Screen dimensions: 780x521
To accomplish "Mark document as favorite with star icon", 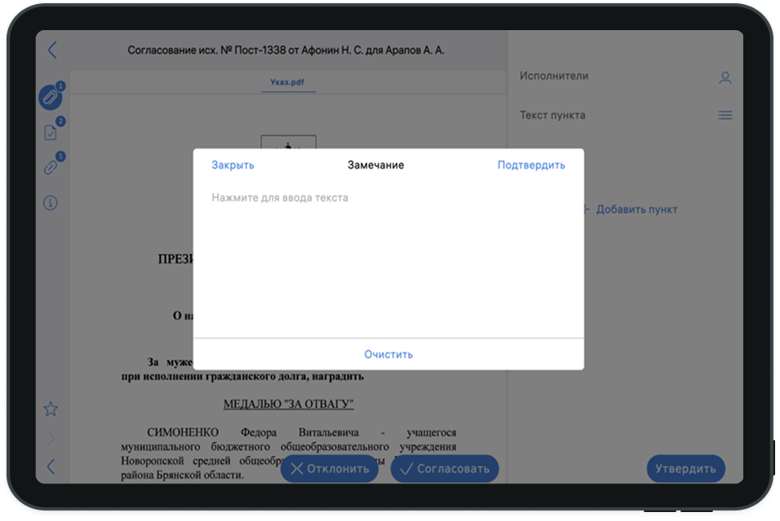I will tap(51, 408).
